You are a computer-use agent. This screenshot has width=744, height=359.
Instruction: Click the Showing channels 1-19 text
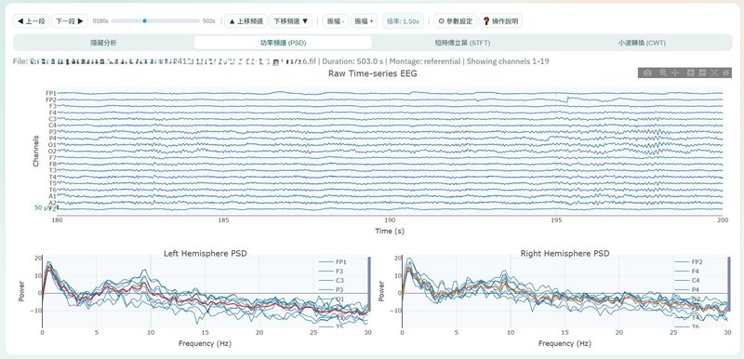tap(508, 61)
